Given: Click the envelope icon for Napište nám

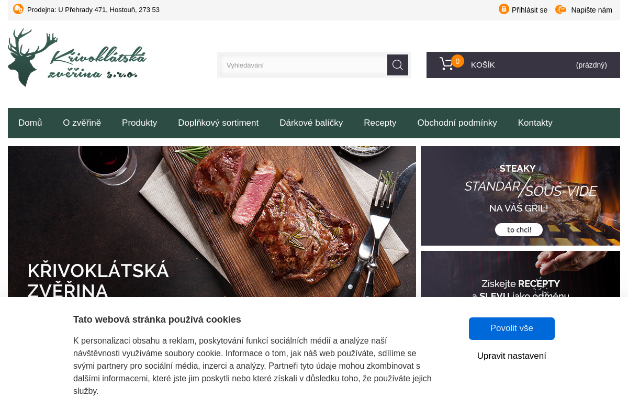Looking at the screenshot, I should click(x=560, y=9).
